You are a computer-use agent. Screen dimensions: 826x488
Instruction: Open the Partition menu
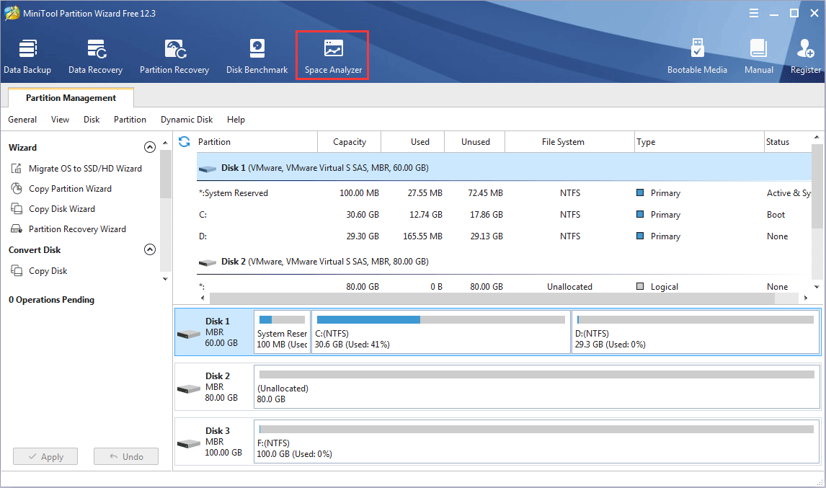[130, 120]
